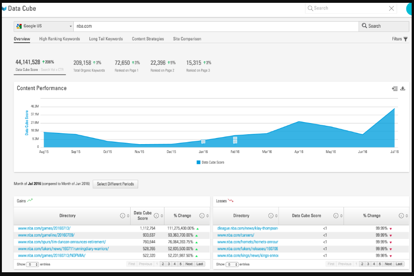Click the magnifier in the keyword search bar

pos(364,25)
